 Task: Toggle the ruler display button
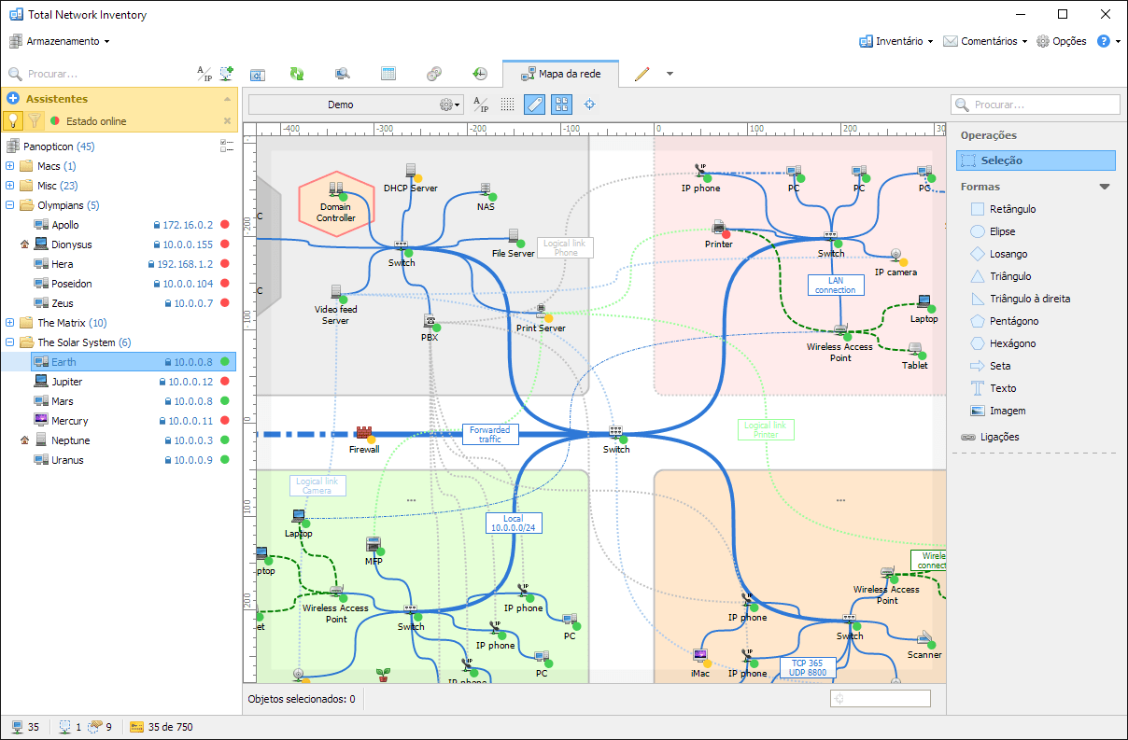pyautogui.click(x=534, y=105)
